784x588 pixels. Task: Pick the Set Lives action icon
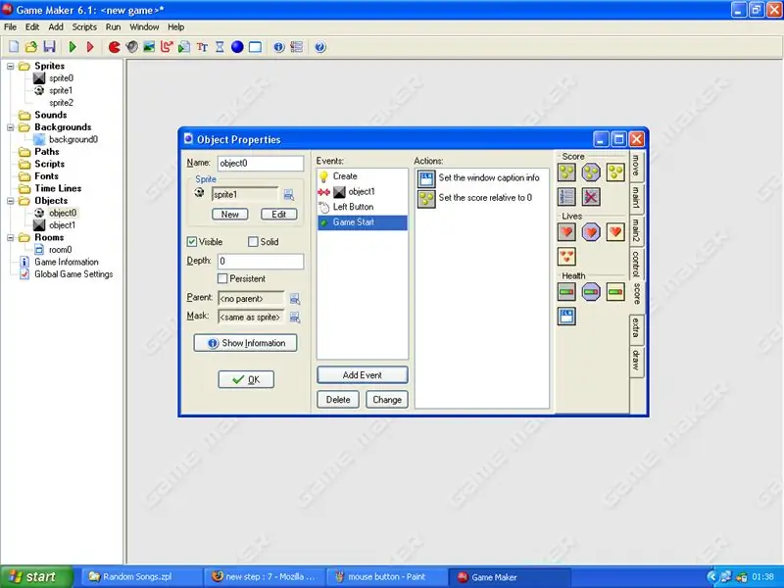(566, 232)
